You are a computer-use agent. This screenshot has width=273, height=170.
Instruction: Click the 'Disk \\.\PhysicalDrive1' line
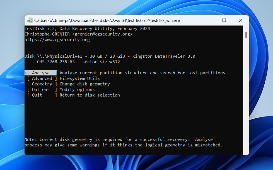(110, 56)
